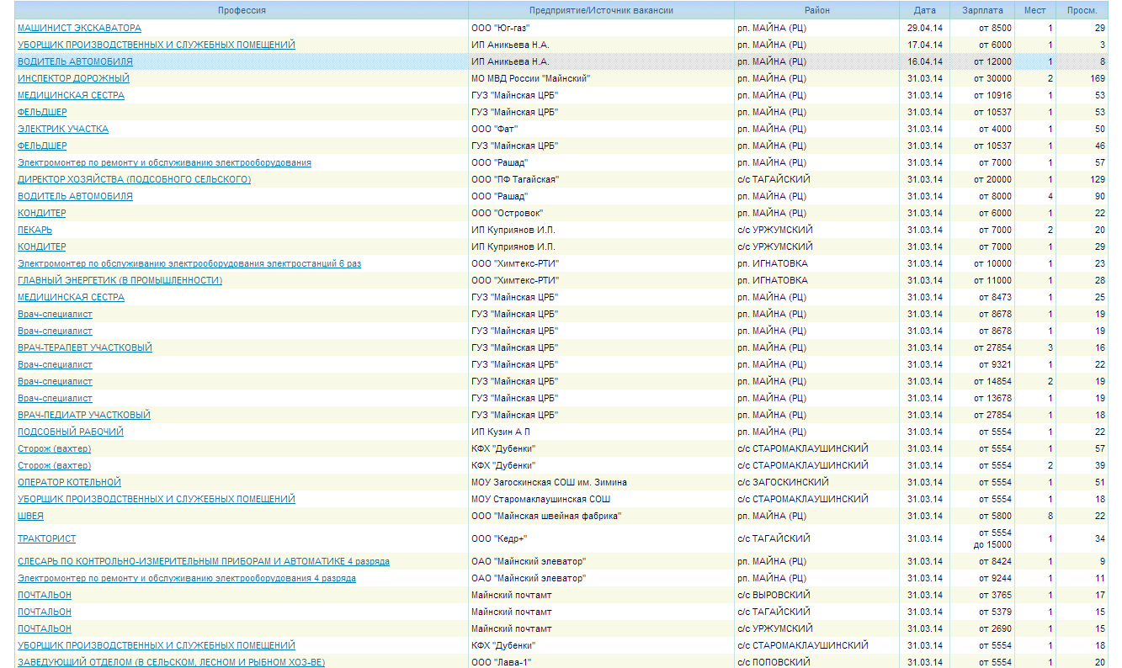The width and height of the screenshot is (1122, 668).
Task: Open the ПЕКАРЬ vacancy link
Action: [x=35, y=230]
